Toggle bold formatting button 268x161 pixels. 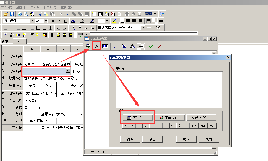coord(53,21)
